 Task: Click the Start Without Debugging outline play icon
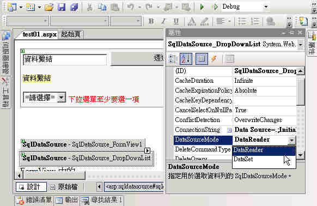click(x=216, y=7)
